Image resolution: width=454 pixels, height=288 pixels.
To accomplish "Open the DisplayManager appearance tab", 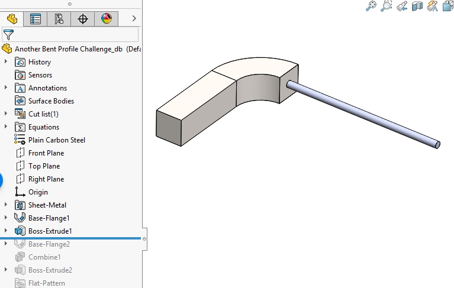I will pos(107,19).
